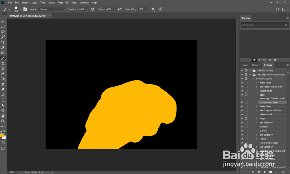This screenshot has width=290, height=174.
Task: Select the Path Selection tool
Action: coord(3,105)
